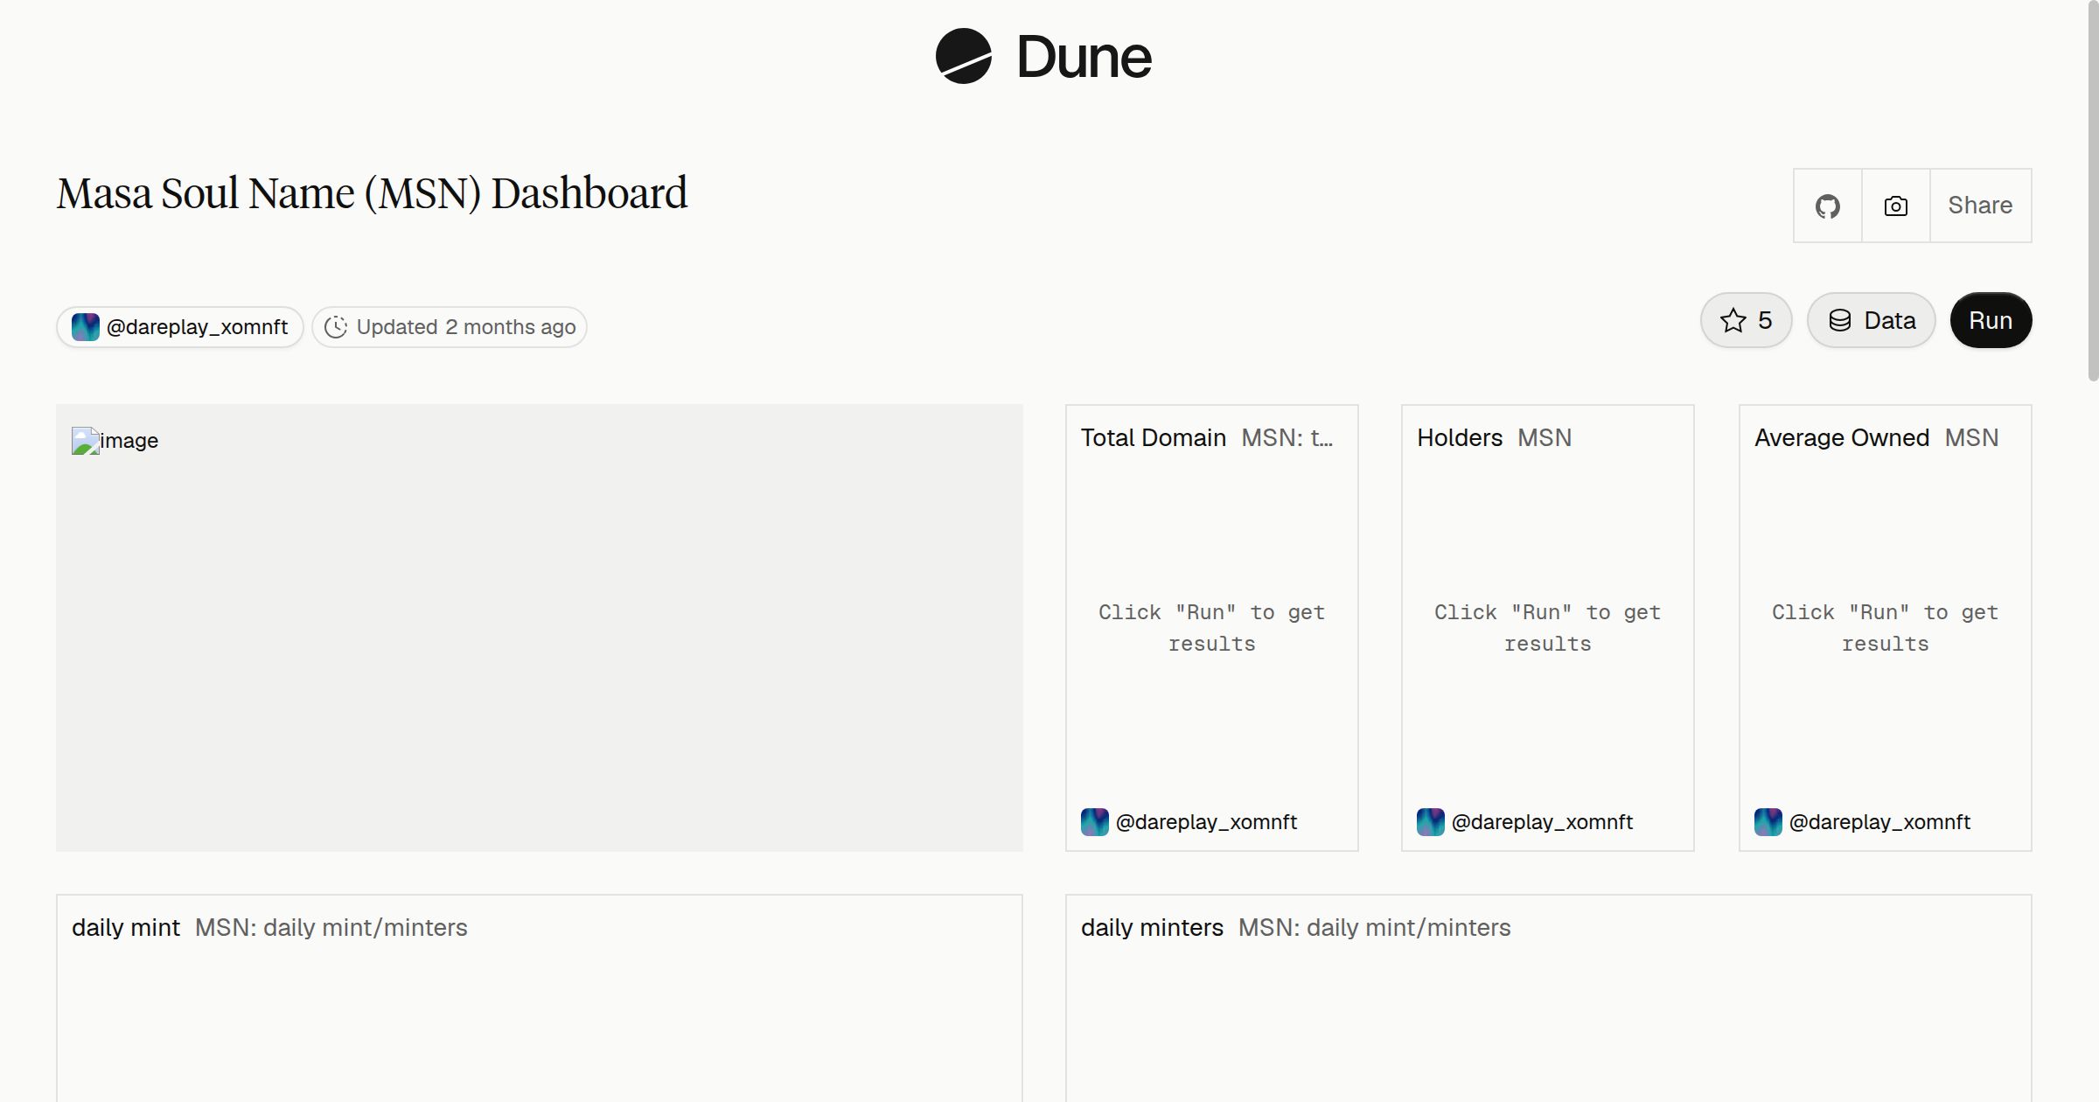Click 'Click "Run" to get results' in Average Owned card

1885,628
